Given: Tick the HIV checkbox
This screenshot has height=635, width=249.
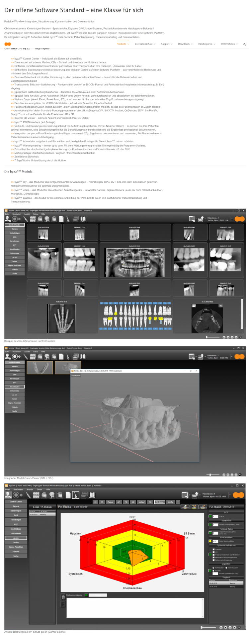Looking at the screenshot, I should [213, 552].
